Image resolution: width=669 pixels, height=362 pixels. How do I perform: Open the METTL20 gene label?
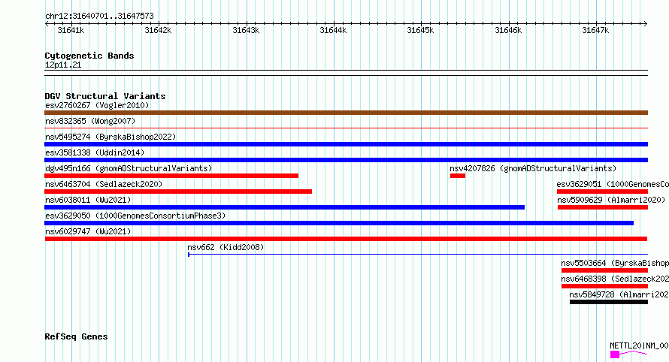coord(639,345)
